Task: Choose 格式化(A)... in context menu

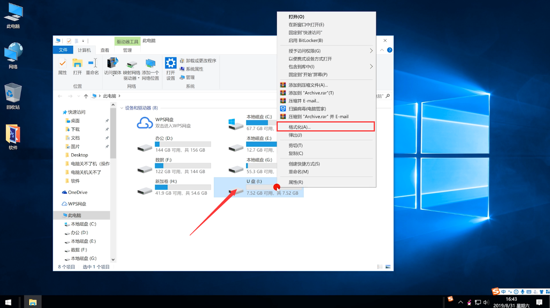Action: [326, 126]
